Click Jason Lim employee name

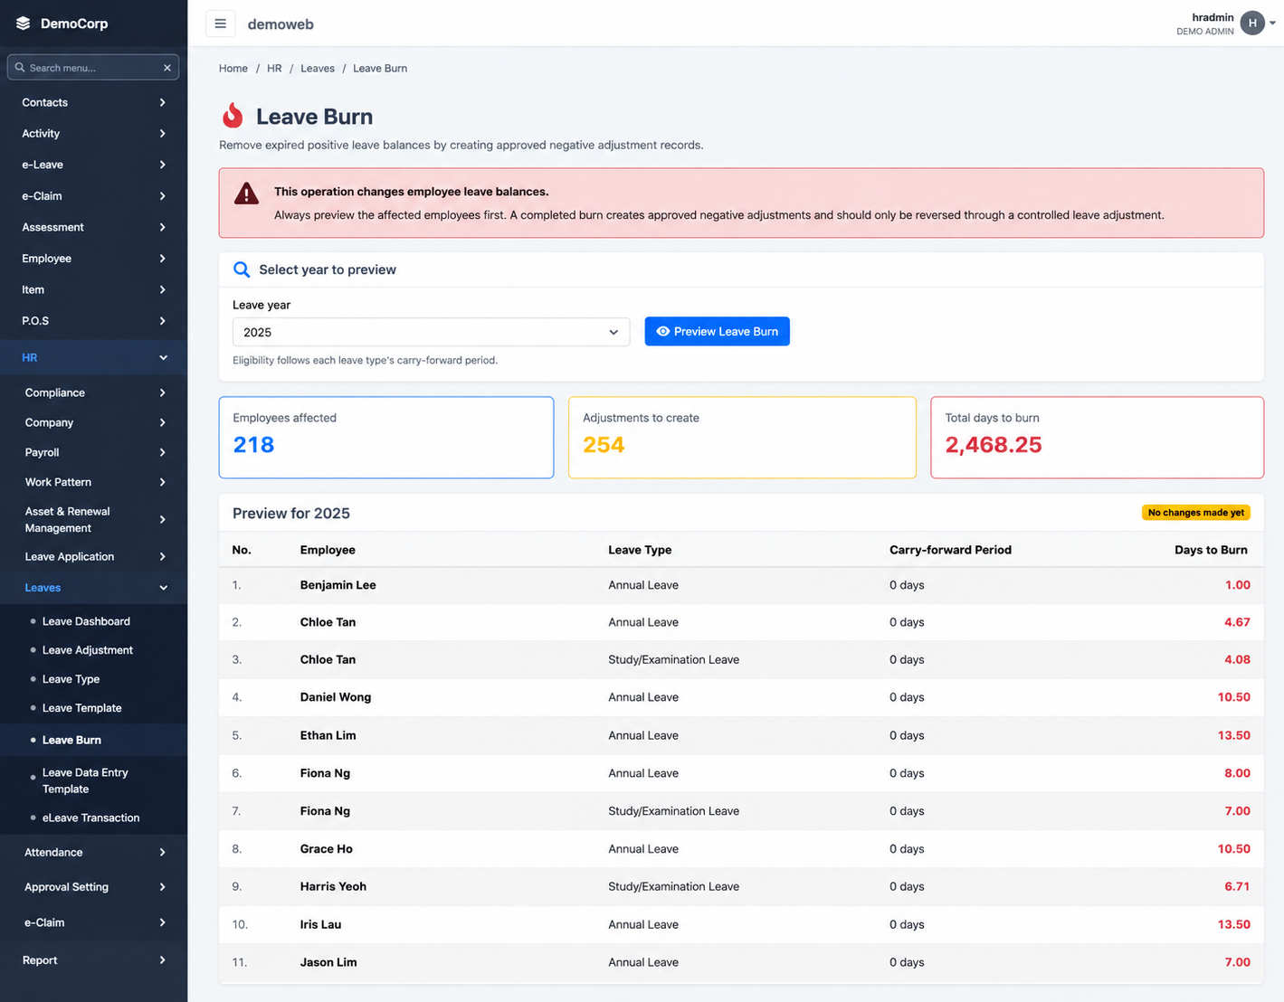[x=328, y=962]
